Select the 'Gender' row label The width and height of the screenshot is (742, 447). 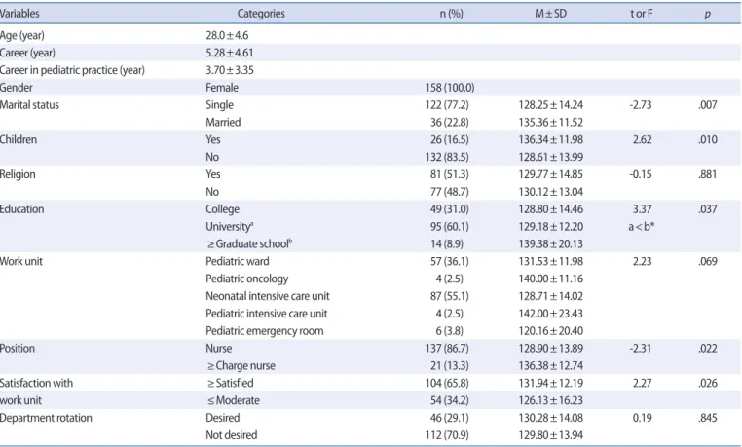click(x=17, y=88)
